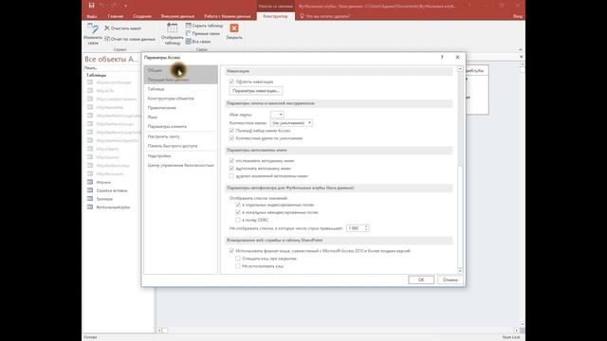Toggle в локальных неиндексированных полях checkbox
607x341 pixels.
(238, 212)
